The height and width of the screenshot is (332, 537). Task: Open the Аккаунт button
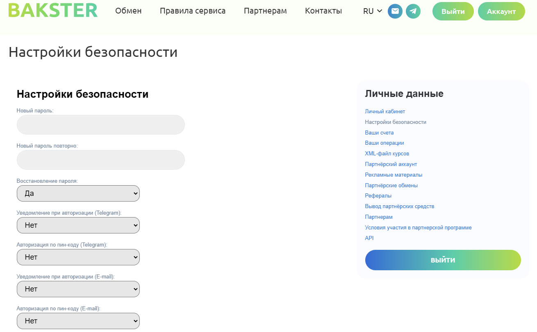coord(501,11)
